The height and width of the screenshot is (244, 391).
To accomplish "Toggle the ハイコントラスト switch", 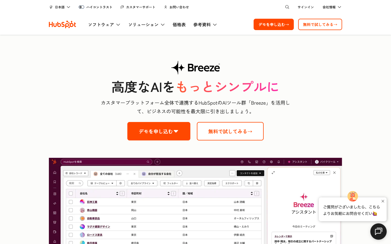I will (x=81, y=7).
